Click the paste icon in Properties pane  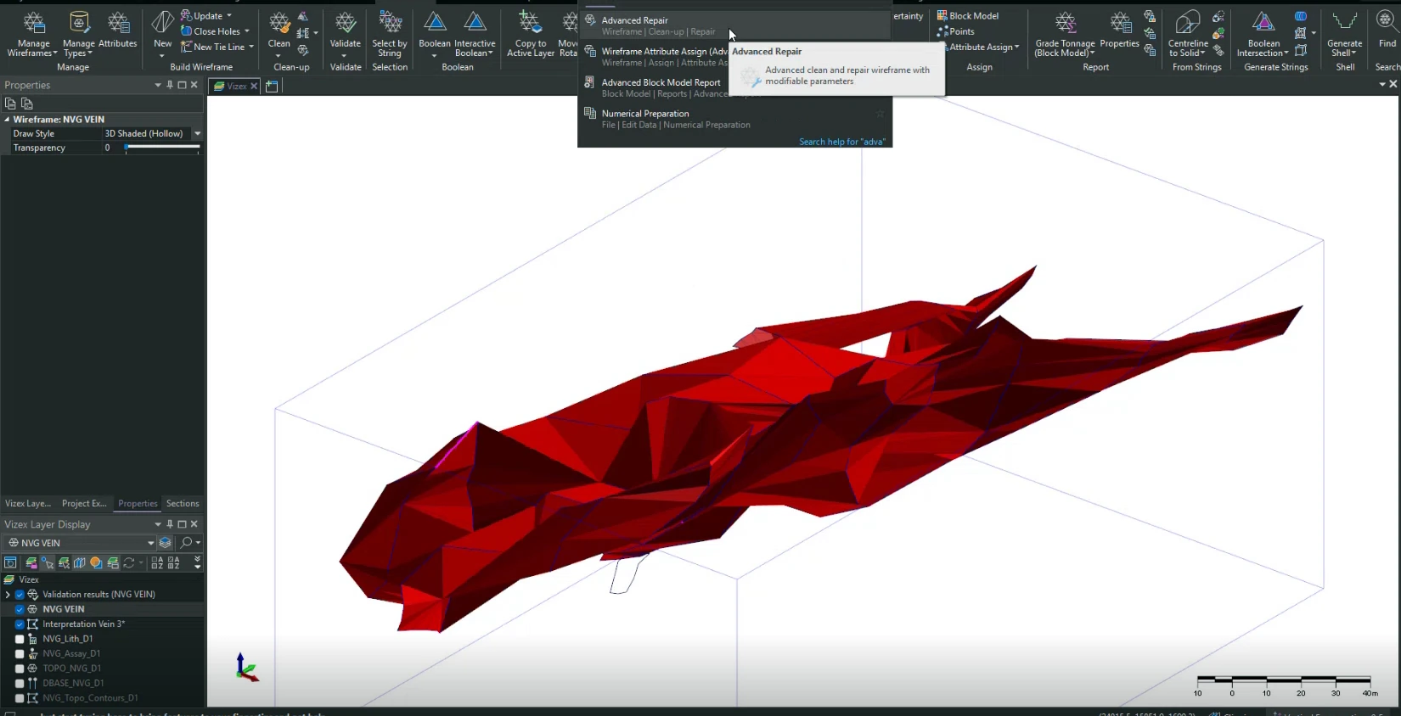[x=26, y=103]
